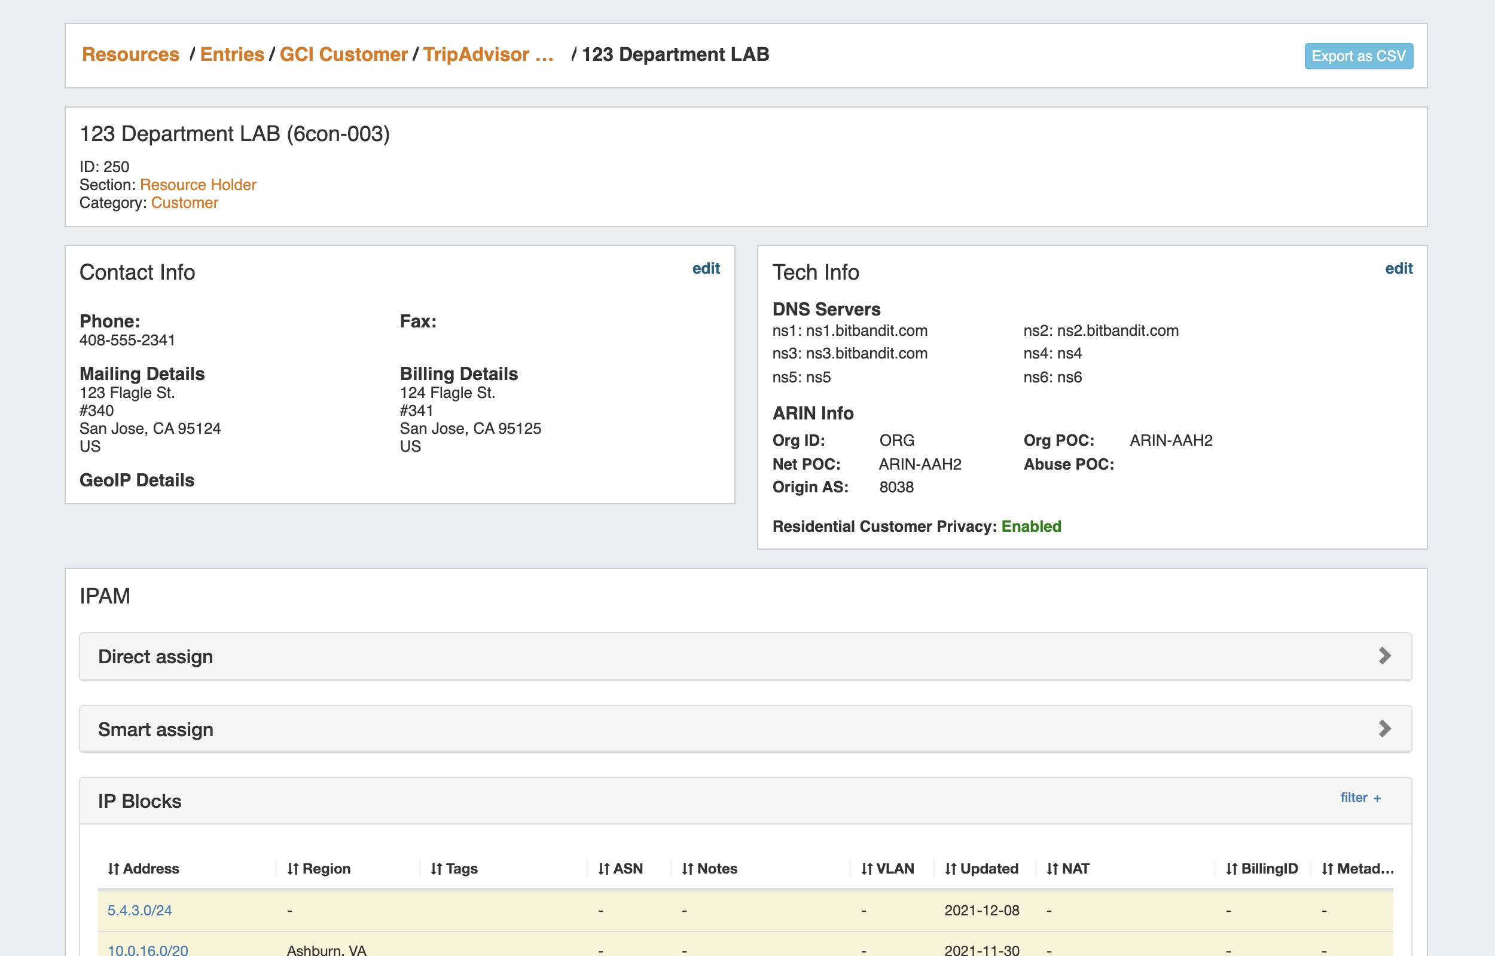Edit the Tech Info section

coord(1398,268)
